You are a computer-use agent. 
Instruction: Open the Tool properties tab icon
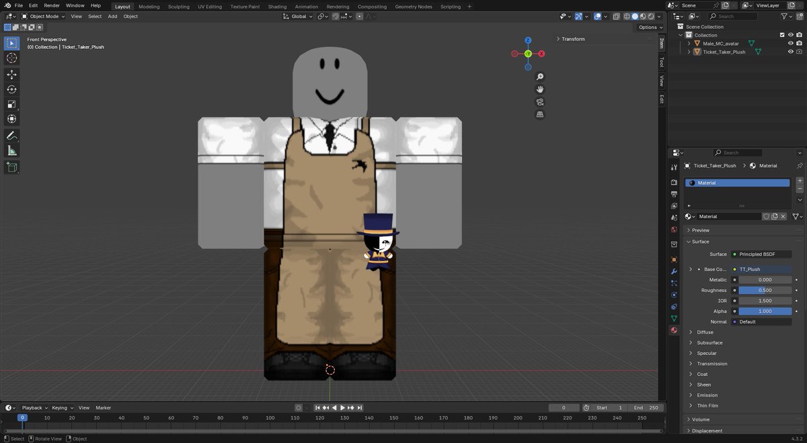point(674,167)
